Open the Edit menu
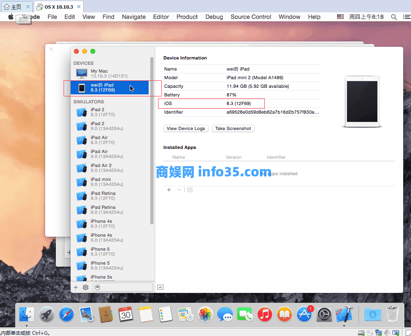This screenshot has width=411, height=336. [69, 17]
